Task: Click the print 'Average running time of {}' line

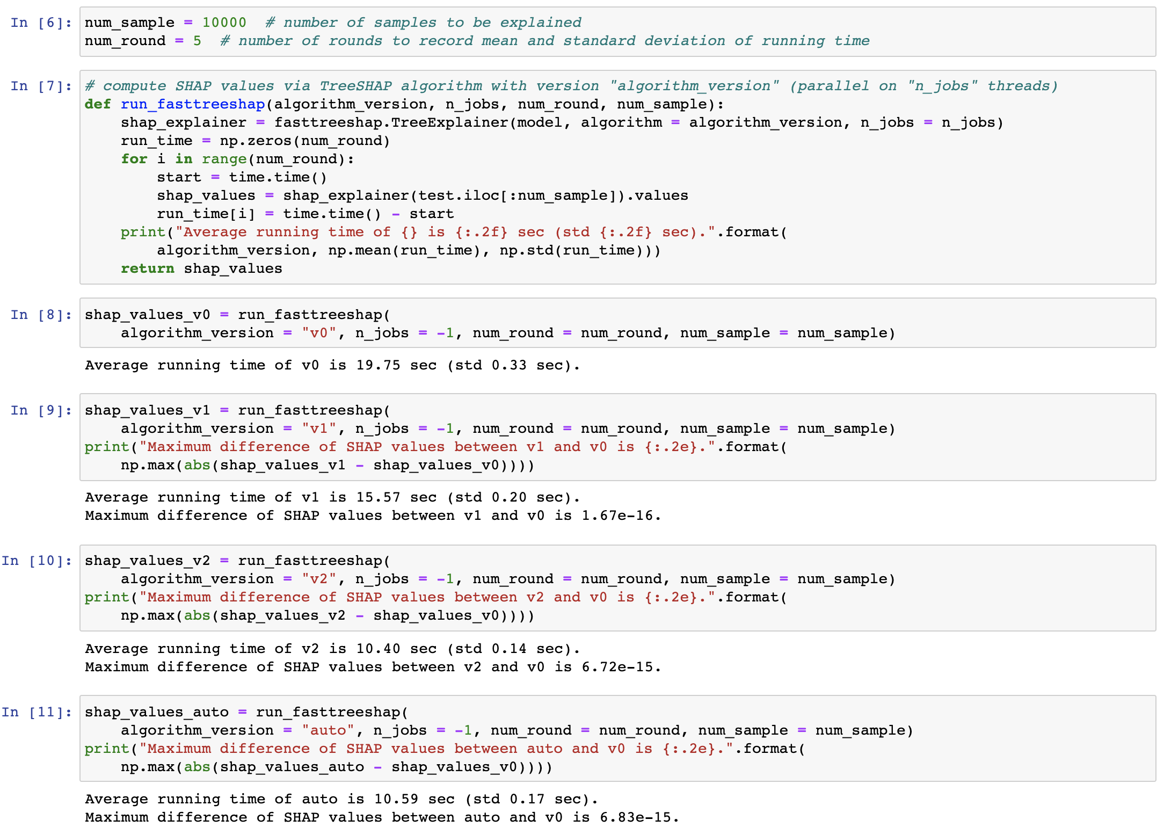Action: tap(454, 232)
